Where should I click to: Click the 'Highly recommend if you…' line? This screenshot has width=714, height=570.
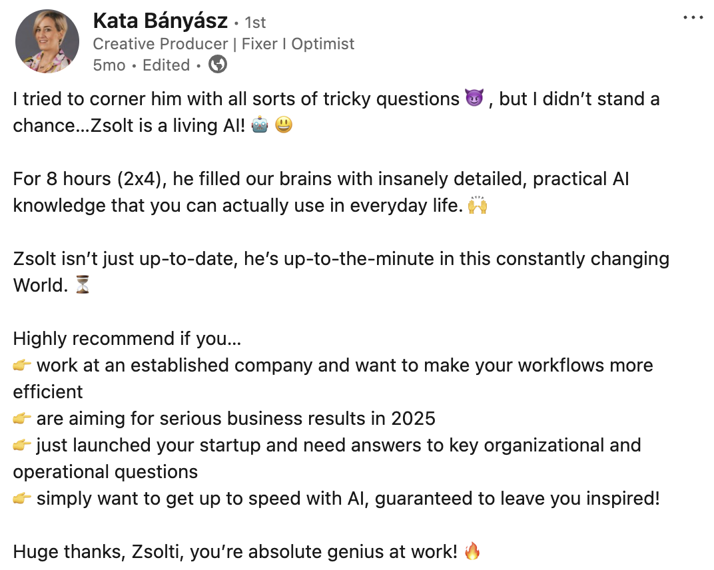(x=127, y=339)
